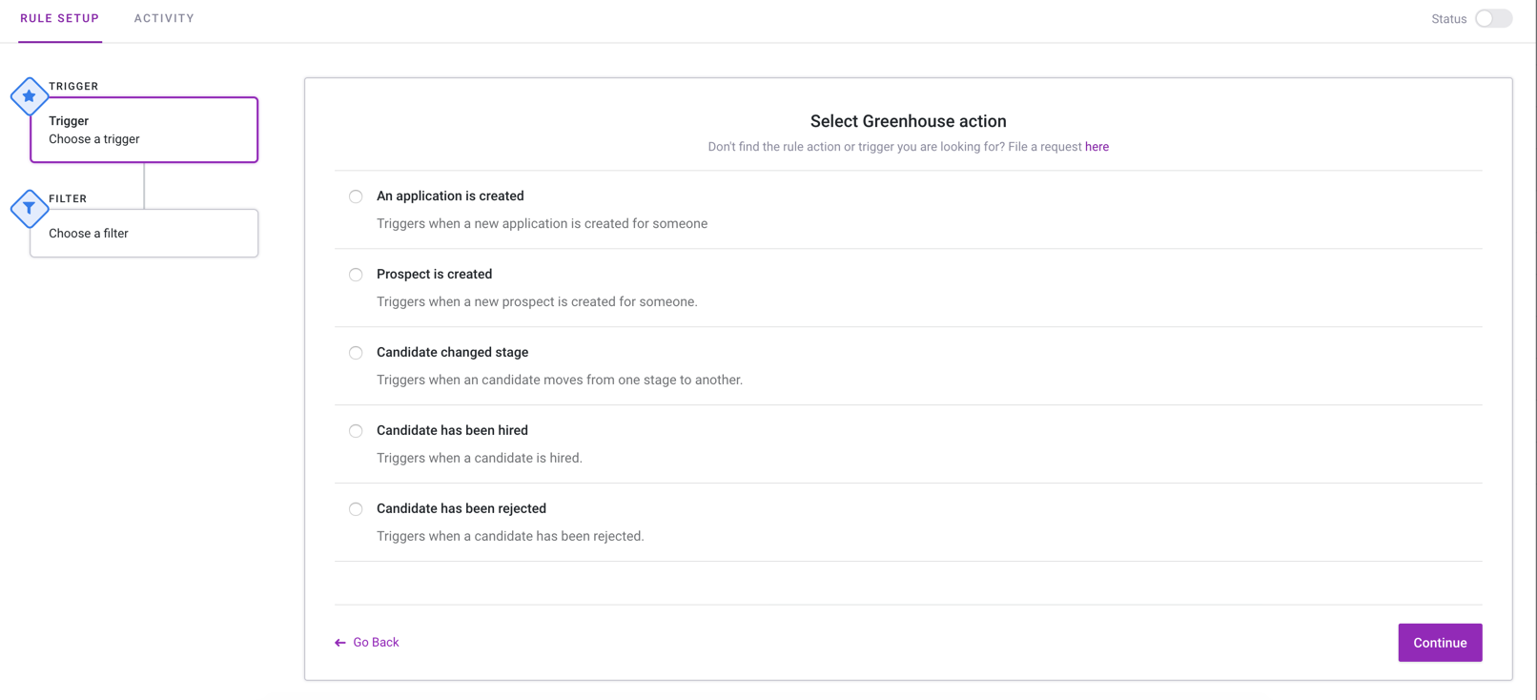Select 'Candidate has been rejected' radio button

(356, 509)
